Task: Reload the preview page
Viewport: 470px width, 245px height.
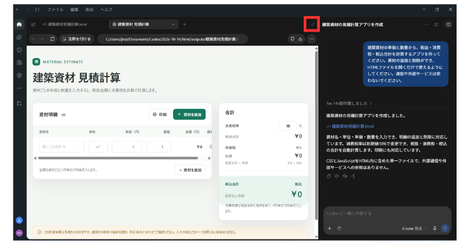Action: pos(53,39)
